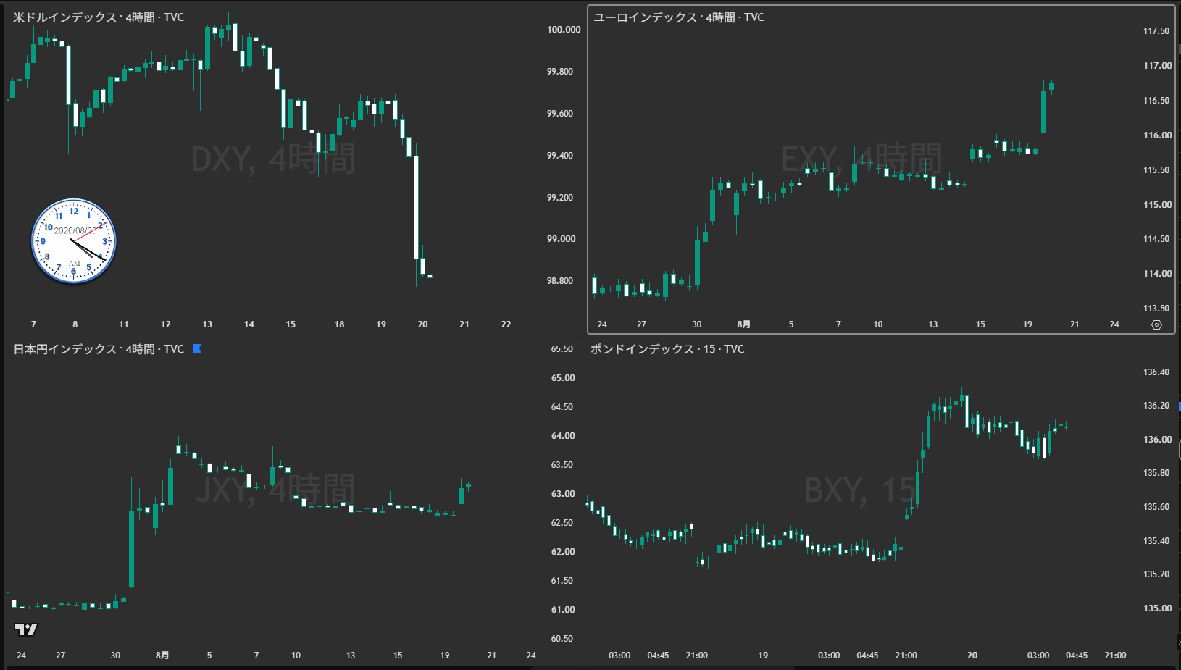Click the 136.00 price label
The image size is (1181, 670).
(x=1157, y=440)
